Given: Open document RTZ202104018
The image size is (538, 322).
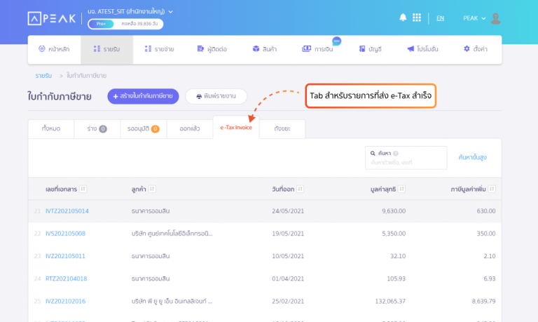Looking at the screenshot, I should click(x=67, y=279).
